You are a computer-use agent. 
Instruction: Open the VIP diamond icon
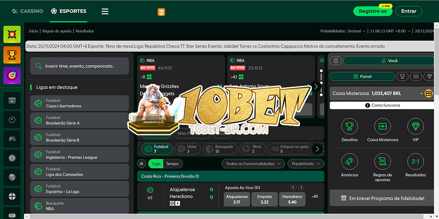[415, 126]
